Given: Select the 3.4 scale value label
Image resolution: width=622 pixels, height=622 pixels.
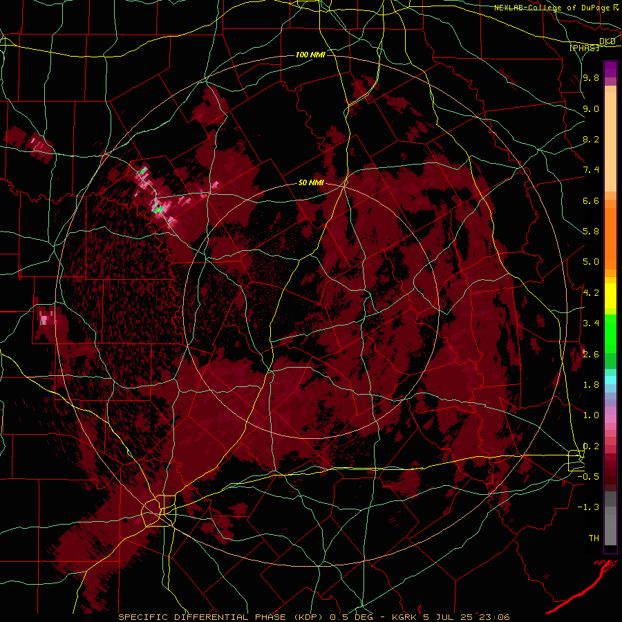Looking at the screenshot, I should click(x=591, y=323).
